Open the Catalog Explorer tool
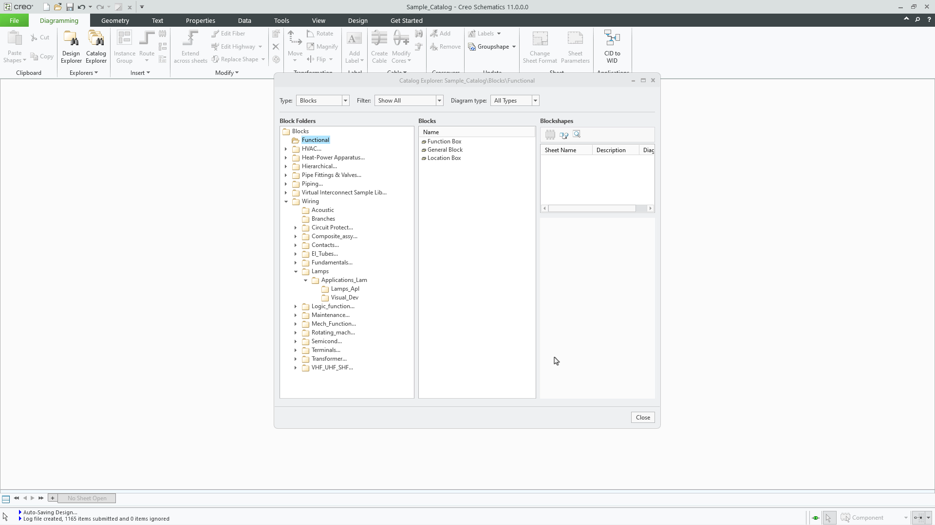This screenshot has height=525, width=935. click(96, 47)
